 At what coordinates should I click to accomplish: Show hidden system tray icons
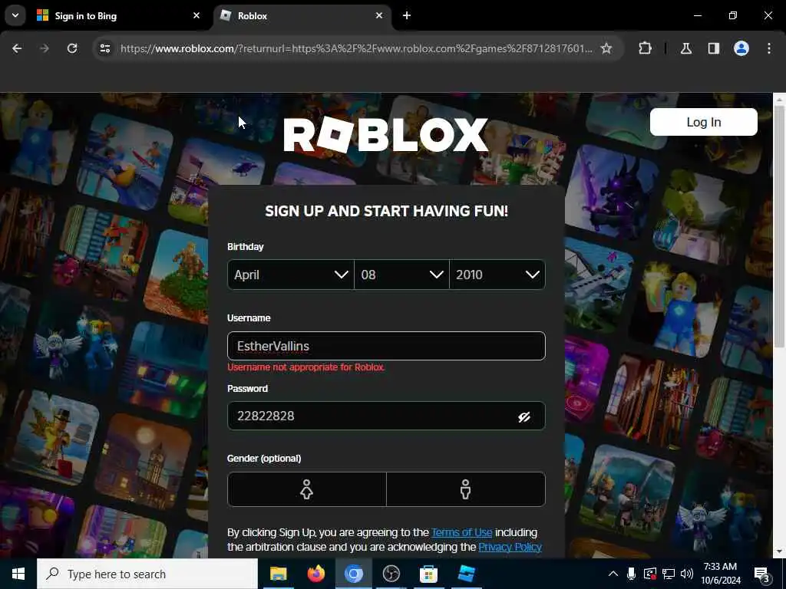(x=613, y=574)
